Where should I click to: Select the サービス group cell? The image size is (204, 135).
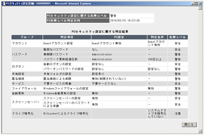(27, 84)
